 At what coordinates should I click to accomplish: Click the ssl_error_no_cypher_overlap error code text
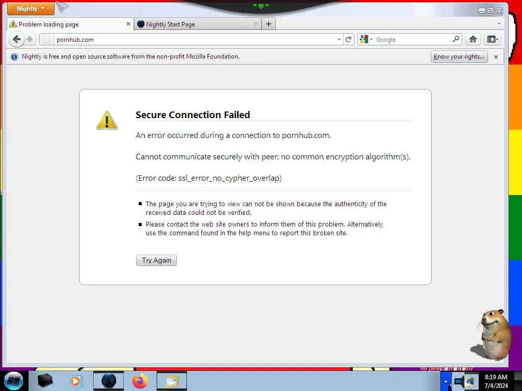(x=229, y=178)
